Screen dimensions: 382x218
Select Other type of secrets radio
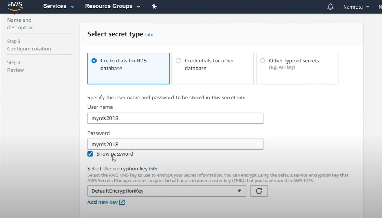coord(263,61)
